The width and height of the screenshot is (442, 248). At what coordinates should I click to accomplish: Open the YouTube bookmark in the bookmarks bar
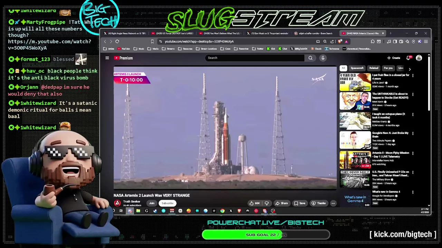pos(124,49)
